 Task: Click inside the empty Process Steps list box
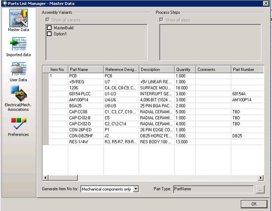point(210,42)
